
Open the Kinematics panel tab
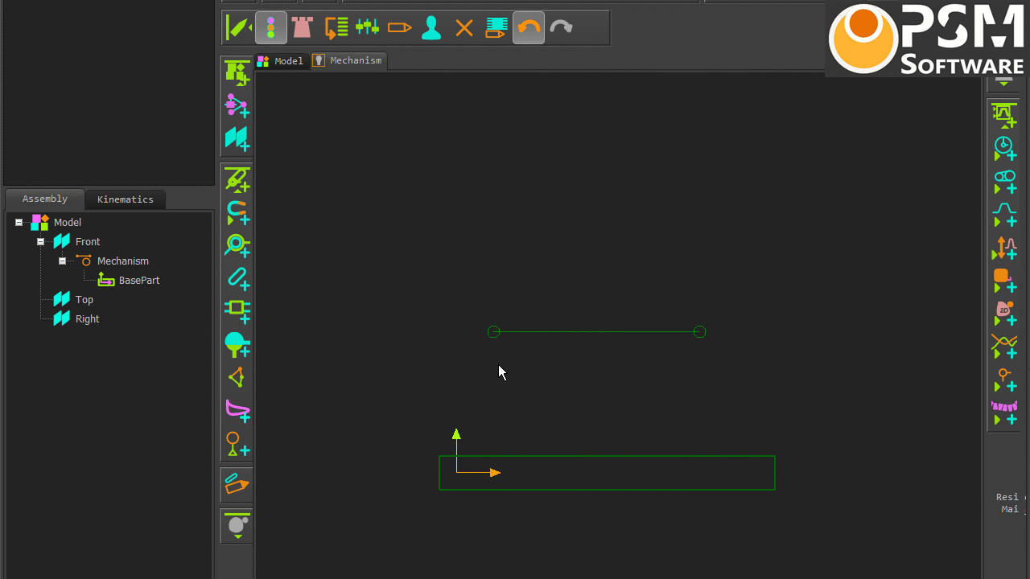(125, 199)
